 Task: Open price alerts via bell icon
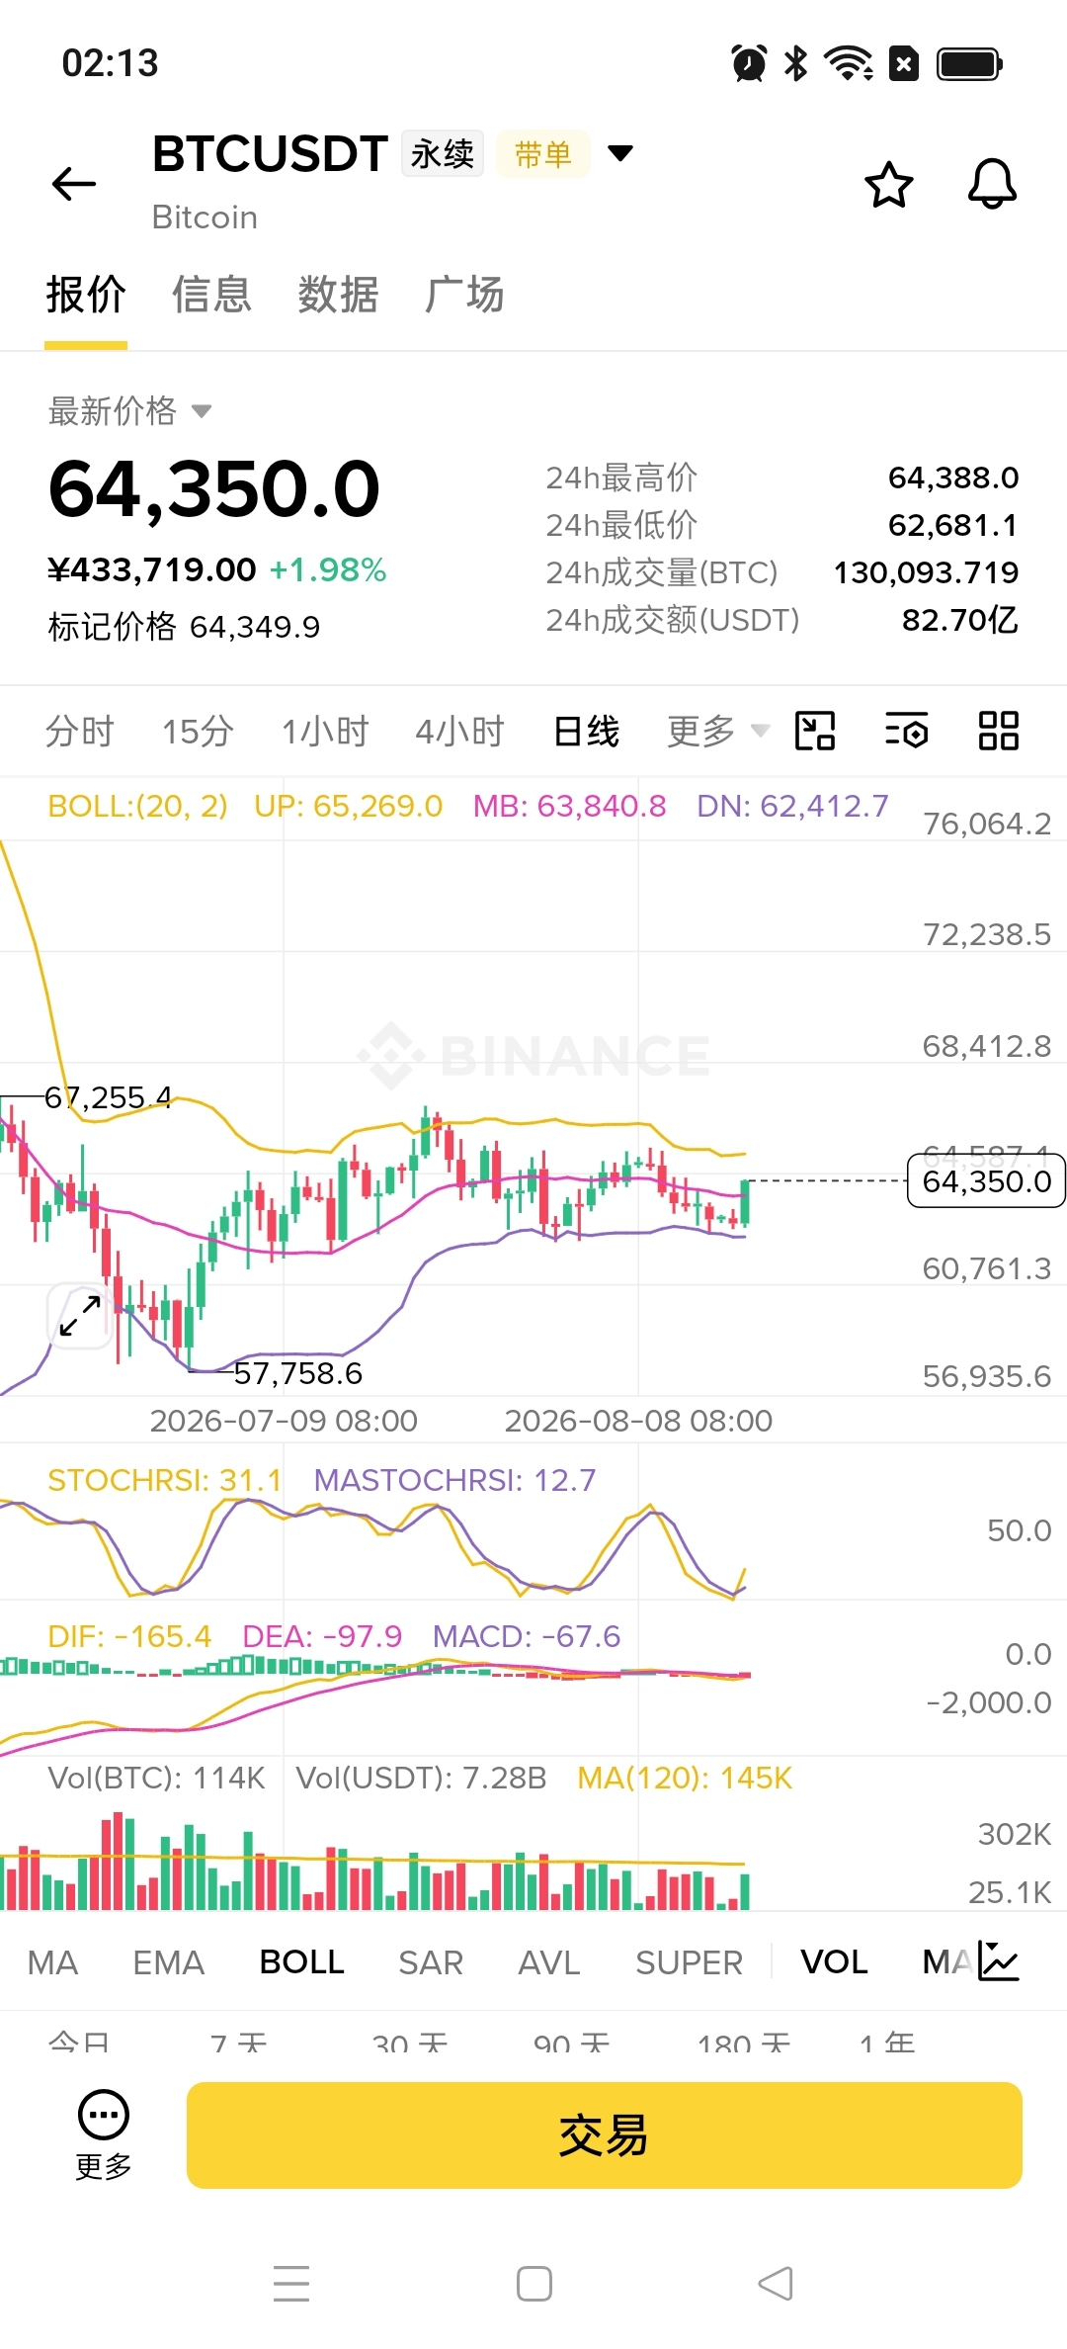coord(992,184)
